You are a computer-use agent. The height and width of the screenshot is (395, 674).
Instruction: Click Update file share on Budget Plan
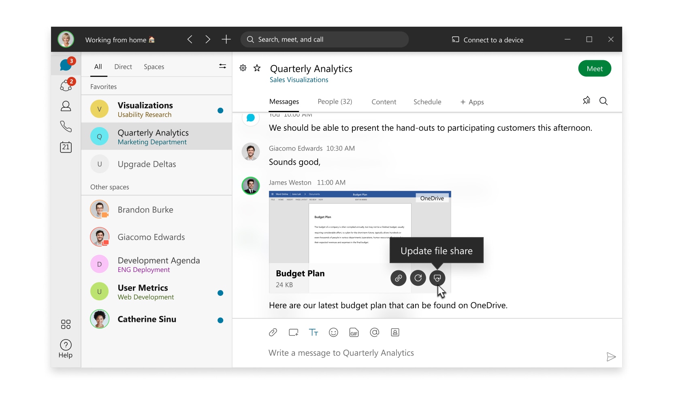click(437, 278)
